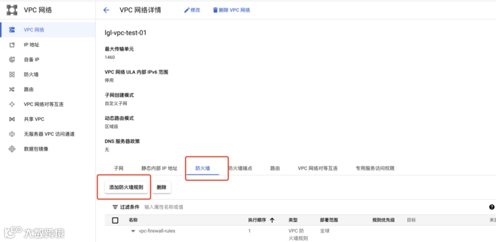The image size is (496, 242).
Task: Click the 数据包镜像 icon
Action: [11, 149]
